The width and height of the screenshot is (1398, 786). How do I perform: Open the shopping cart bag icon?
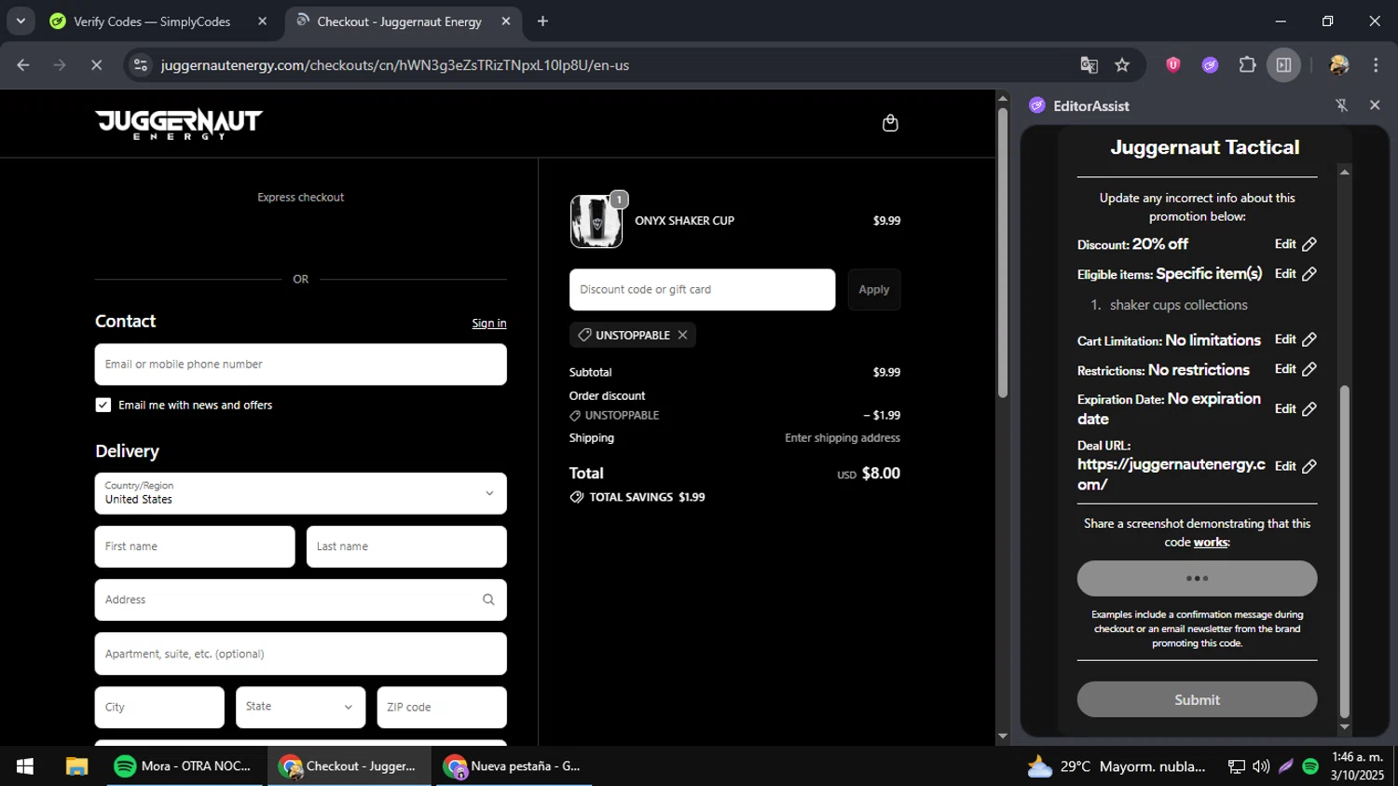[x=890, y=123]
